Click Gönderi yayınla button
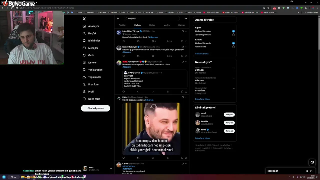 [x=95, y=108]
